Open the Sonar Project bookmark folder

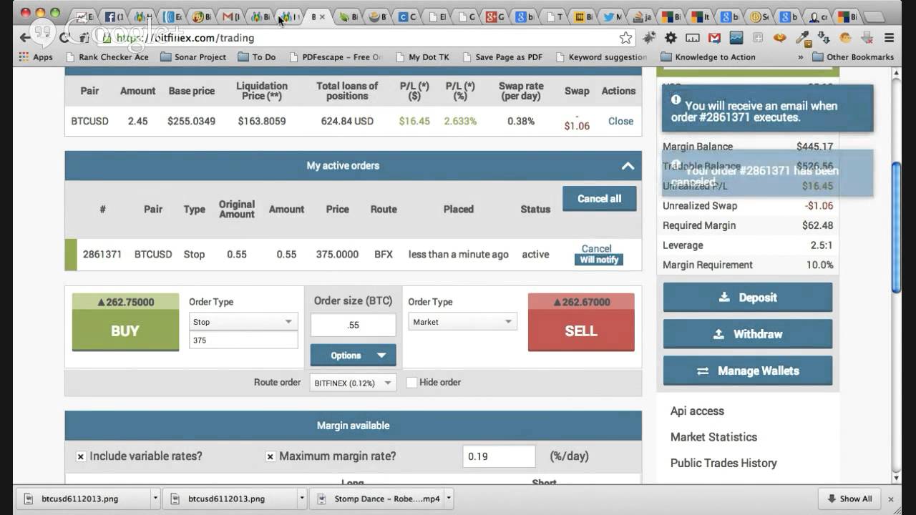pos(193,57)
